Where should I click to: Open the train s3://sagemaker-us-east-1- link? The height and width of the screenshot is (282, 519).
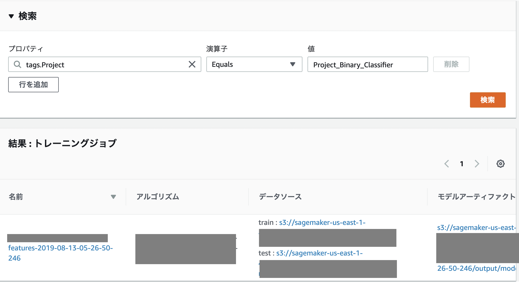pyautogui.click(x=322, y=223)
